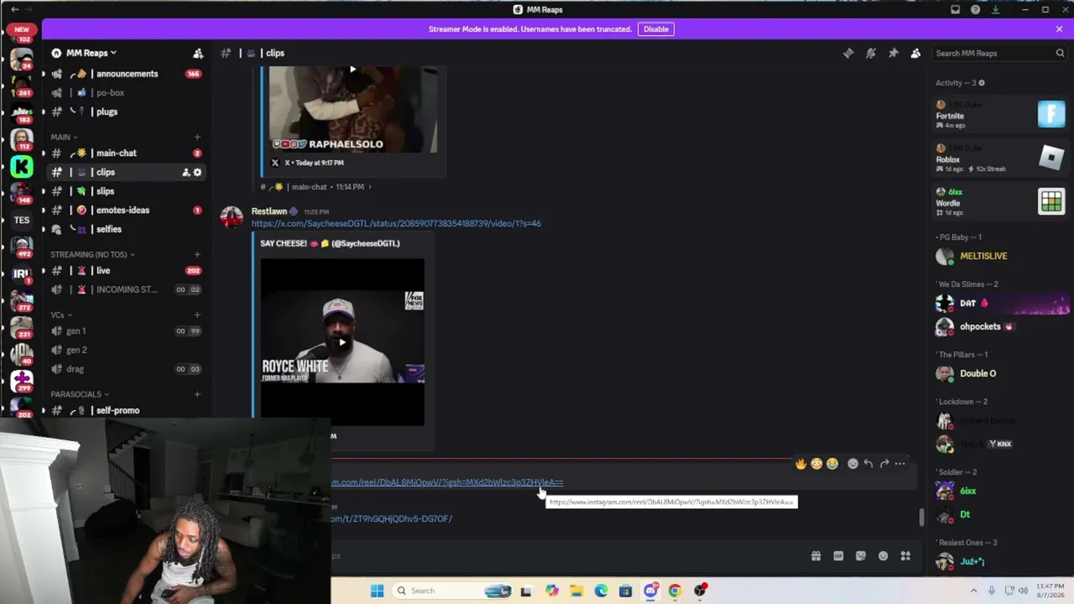Viewport: 1074px width, 604px height.
Task: Toggle channel notification mute bell icon
Action: (x=871, y=53)
